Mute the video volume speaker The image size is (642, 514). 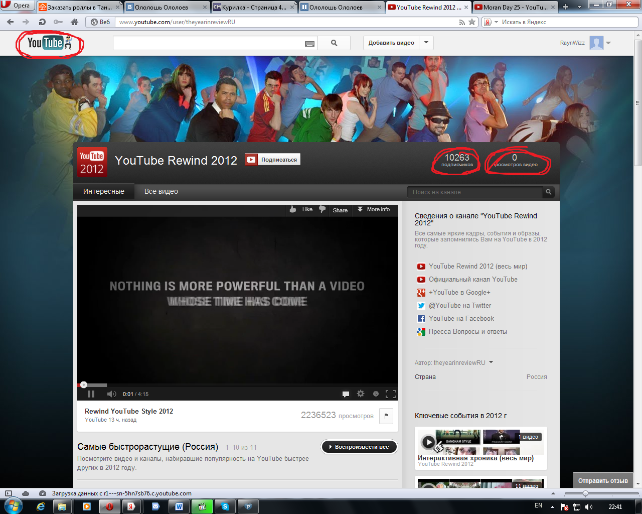(x=111, y=394)
